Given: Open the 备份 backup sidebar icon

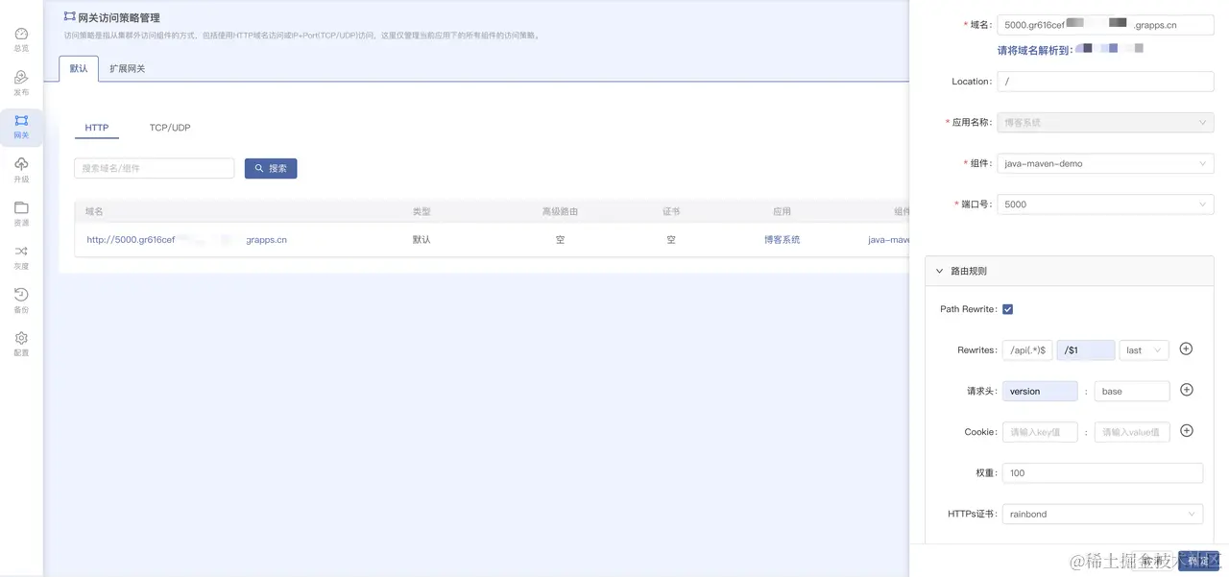Looking at the screenshot, I should [21, 295].
